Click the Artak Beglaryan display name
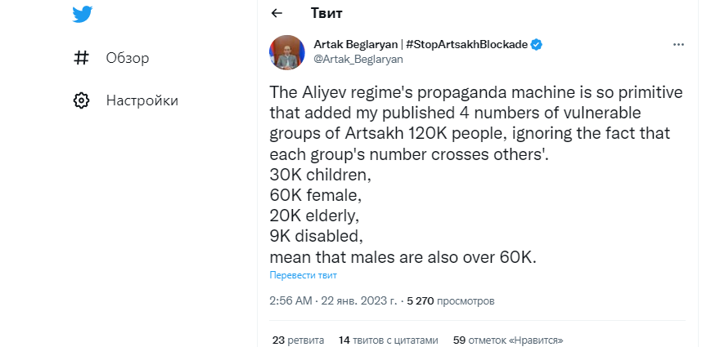This screenshot has height=347, width=702. 353,44
